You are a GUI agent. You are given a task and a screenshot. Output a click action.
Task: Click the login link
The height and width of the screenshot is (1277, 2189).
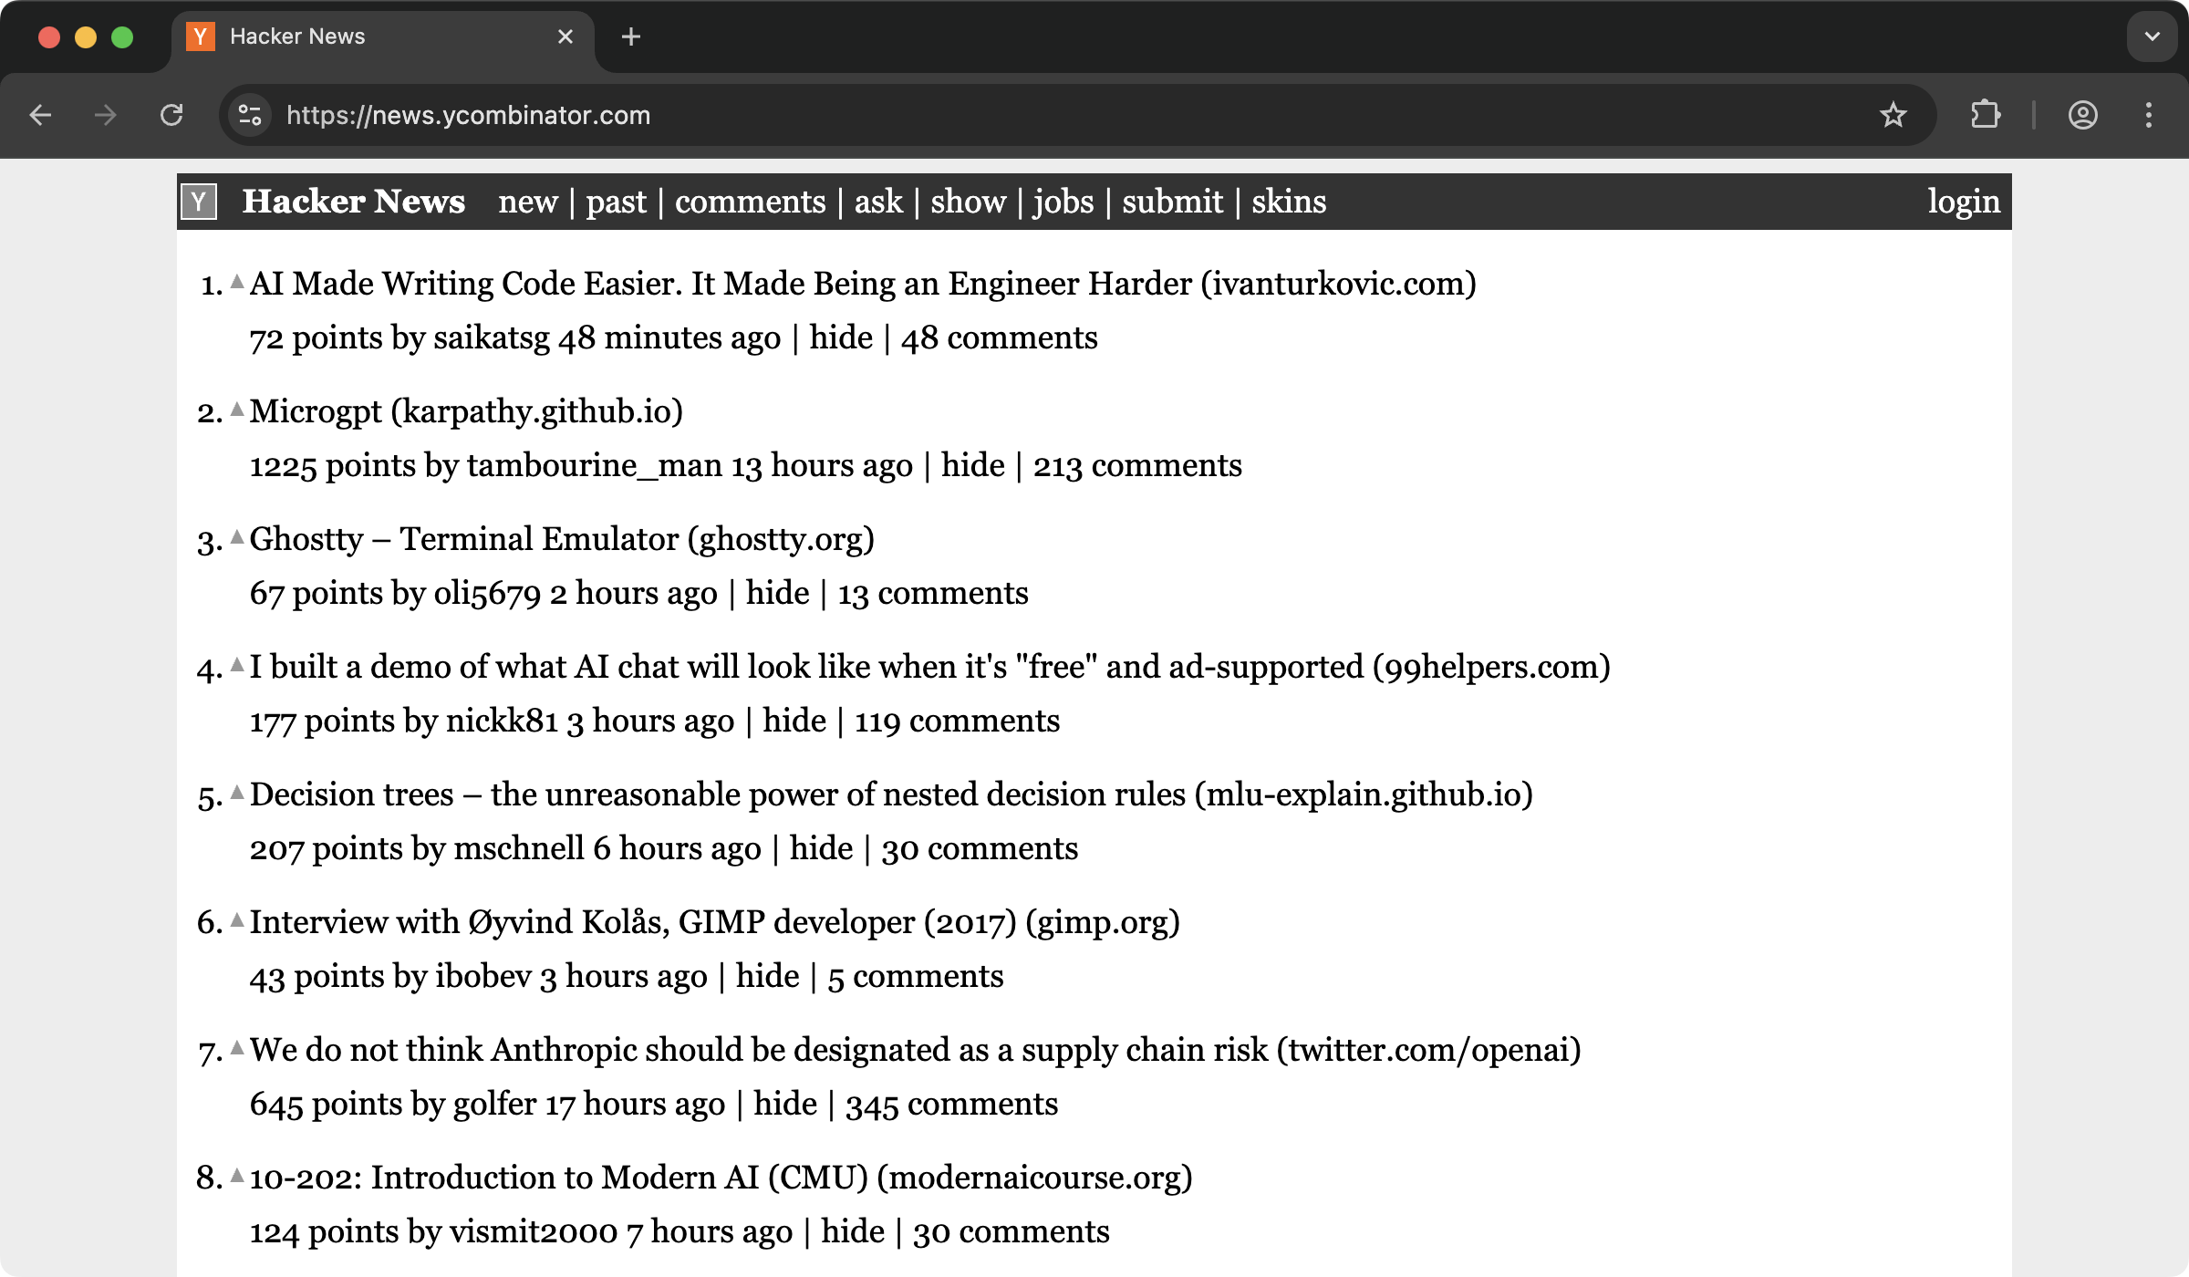click(1963, 202)
